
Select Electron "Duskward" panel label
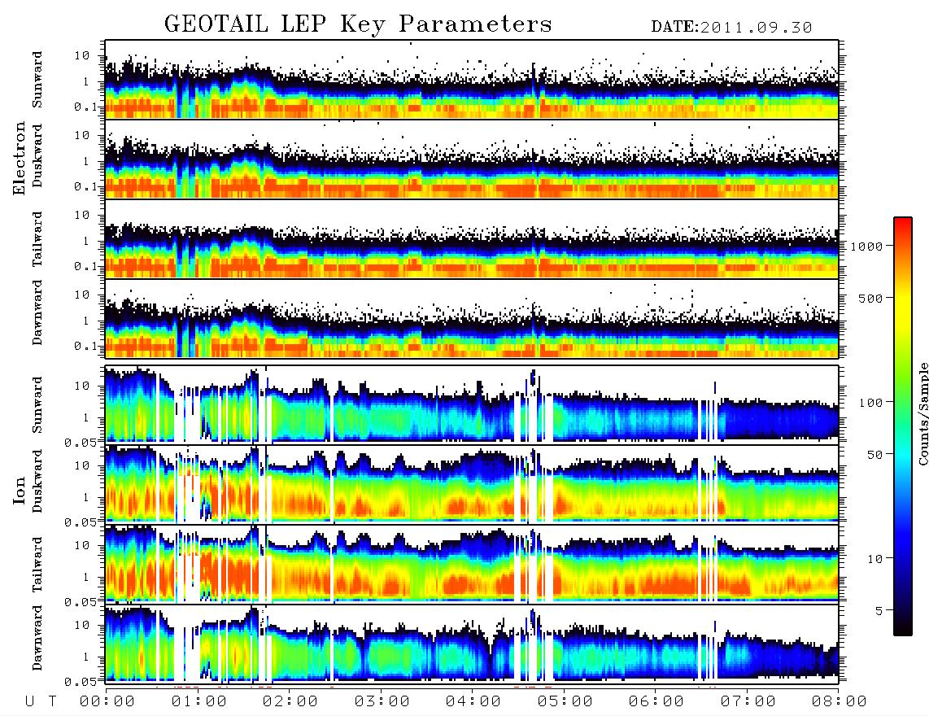click(37, 155)
